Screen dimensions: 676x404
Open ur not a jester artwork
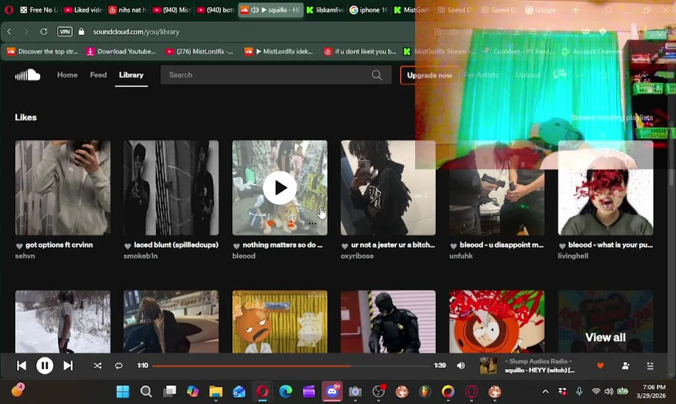coord(388,187)
